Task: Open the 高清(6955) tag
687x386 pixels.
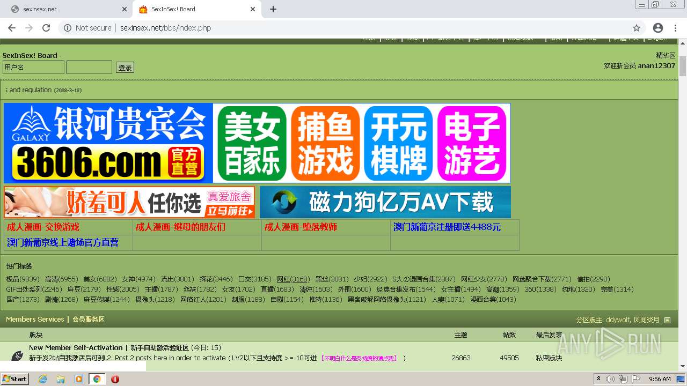Action: click(x=61, y=279)
